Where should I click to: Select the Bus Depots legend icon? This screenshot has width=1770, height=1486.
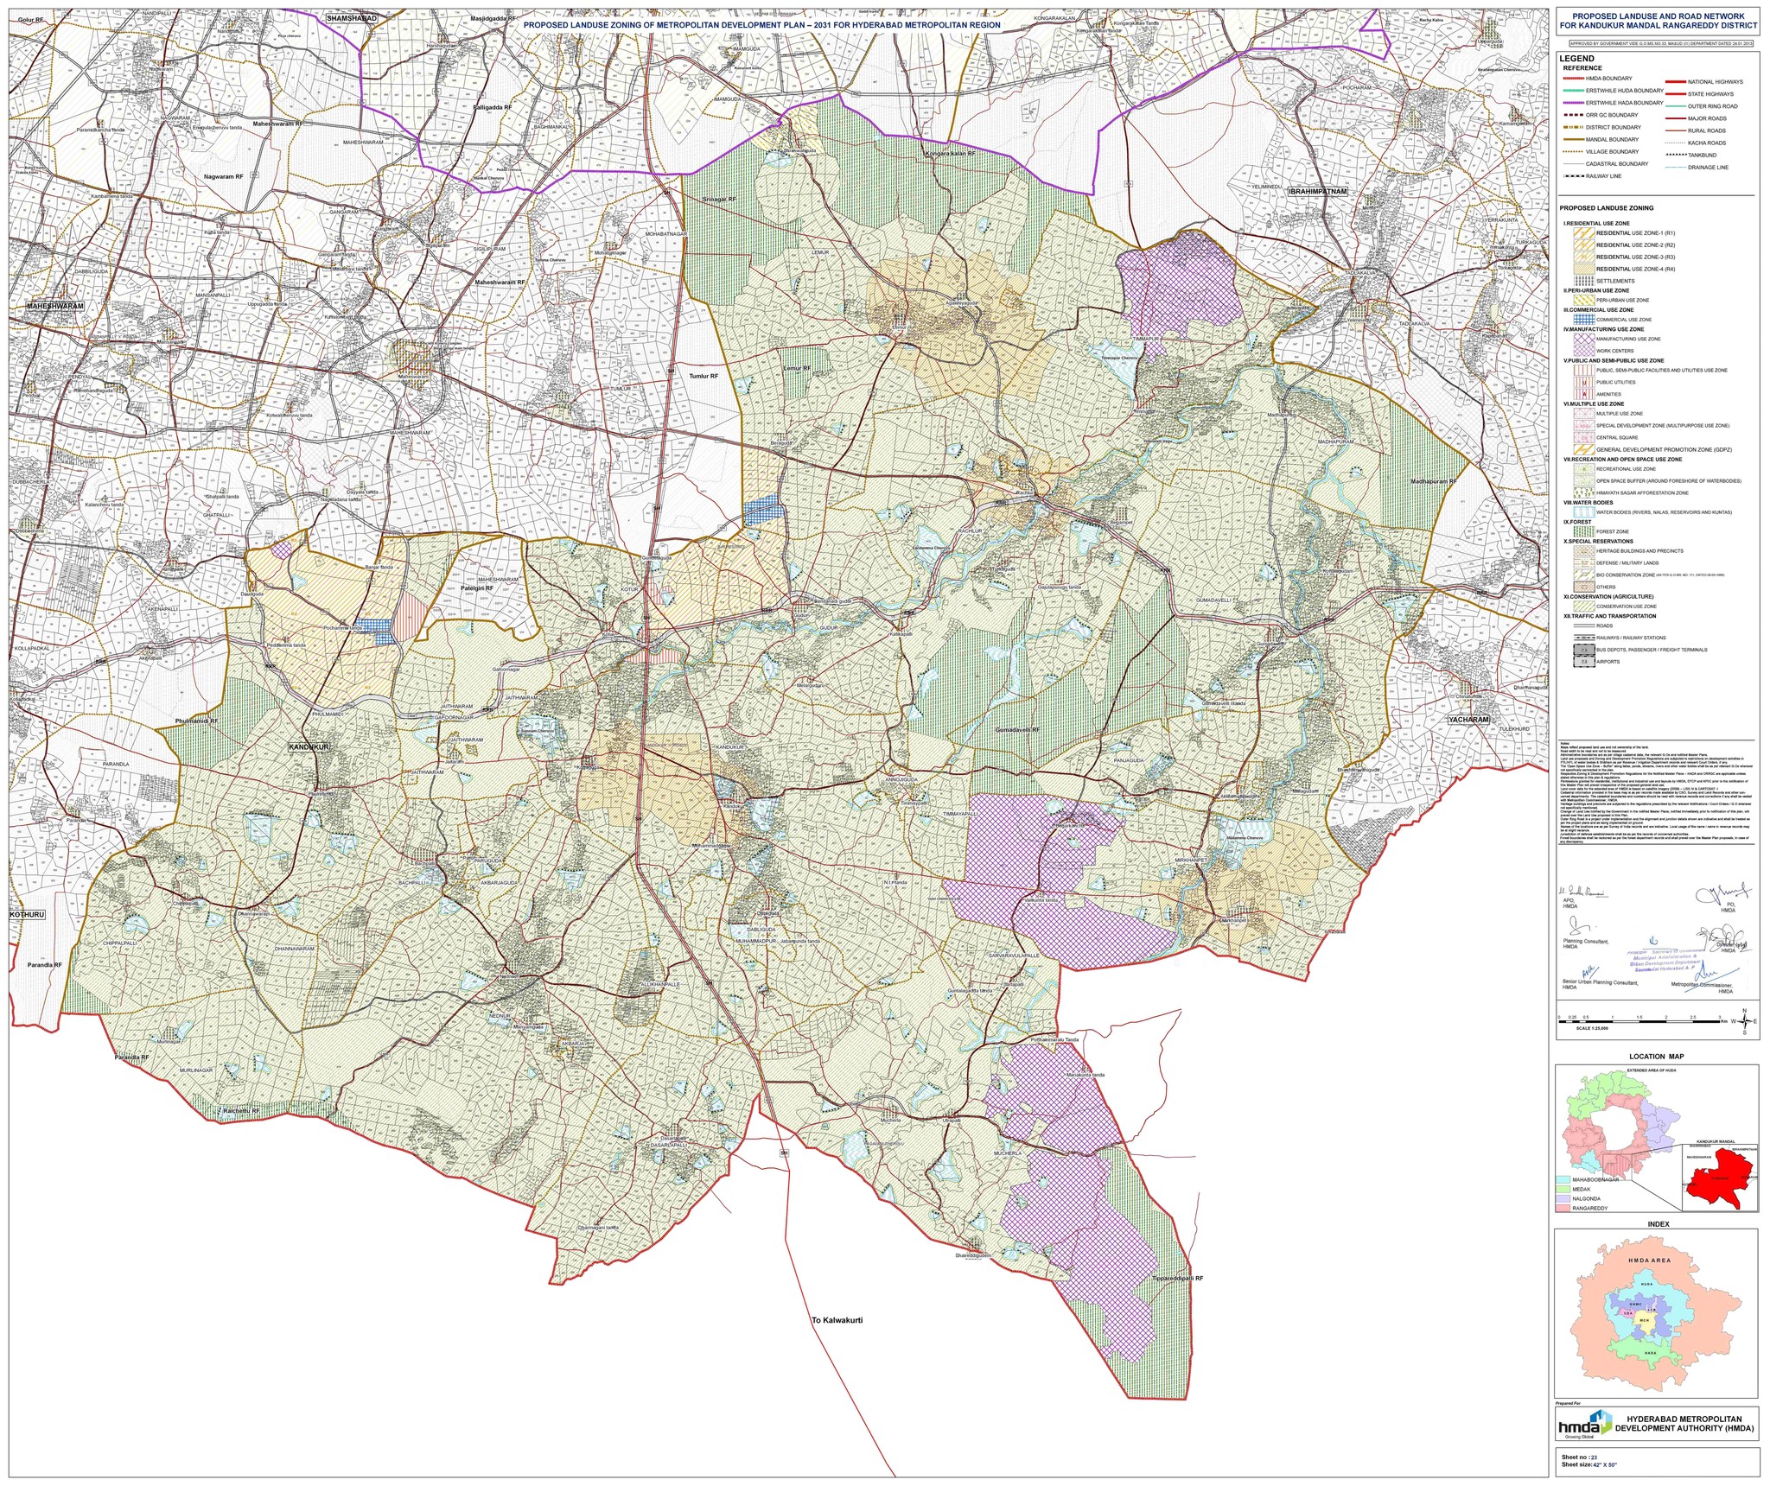tap(1584, 650)
